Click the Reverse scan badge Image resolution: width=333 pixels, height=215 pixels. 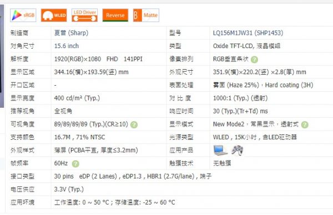click(115, 15)
